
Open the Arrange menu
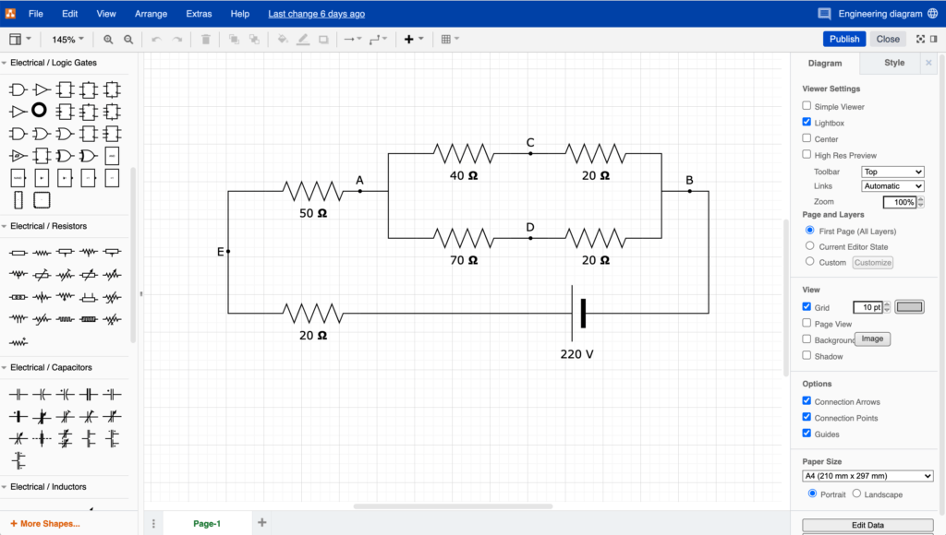(151, 13)
